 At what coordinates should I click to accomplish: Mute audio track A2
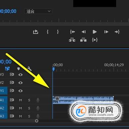coord(21,108)
